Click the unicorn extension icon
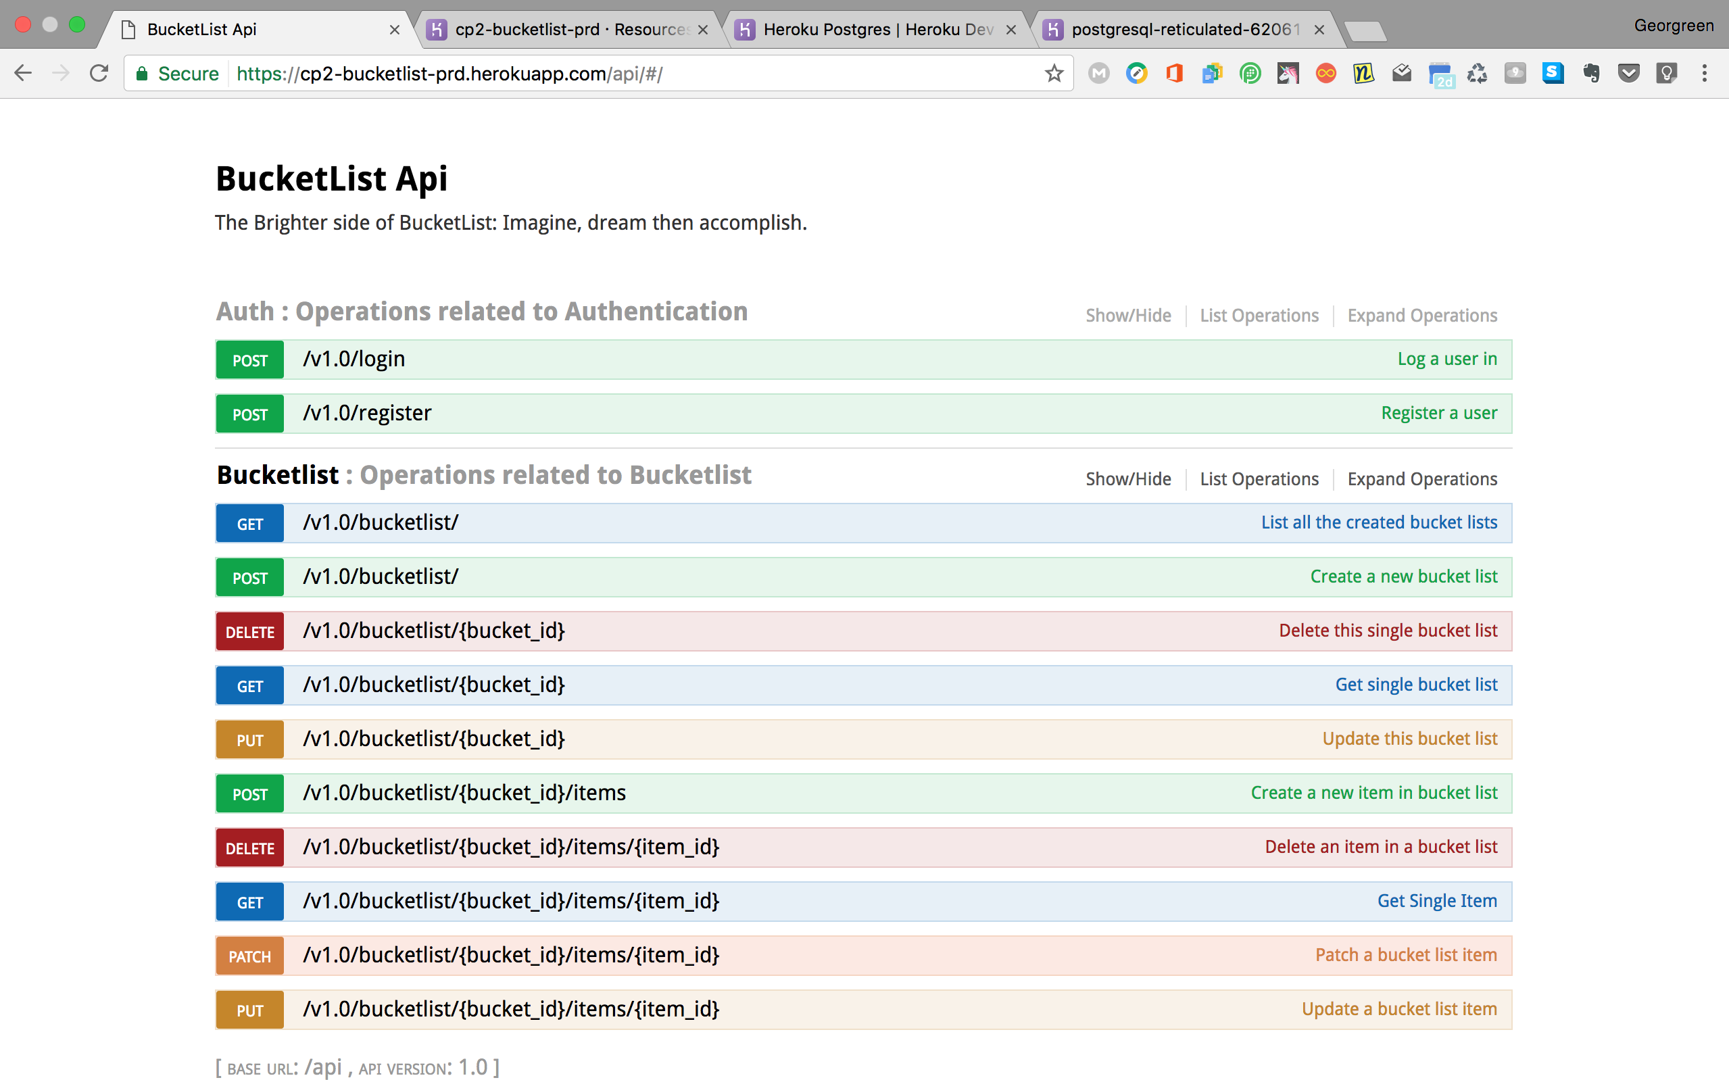The width and height of the screenshot is (1729, 1080). point(1288,73)
